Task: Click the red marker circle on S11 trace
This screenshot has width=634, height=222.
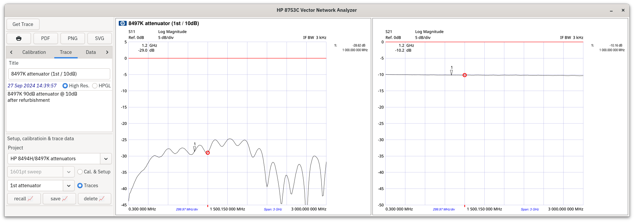Action: (x=208, y=153)
